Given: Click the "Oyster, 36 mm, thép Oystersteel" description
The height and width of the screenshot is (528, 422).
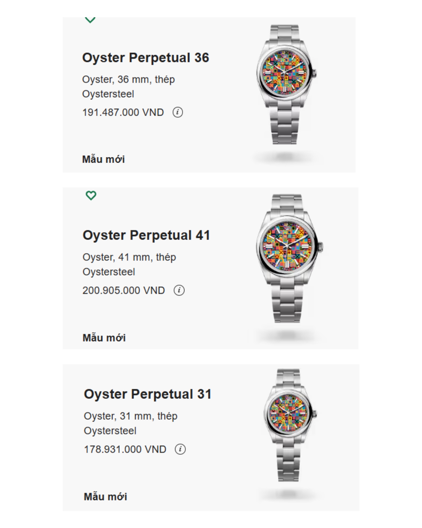Looking at the screenshot, I should click(x=128, y=87).
